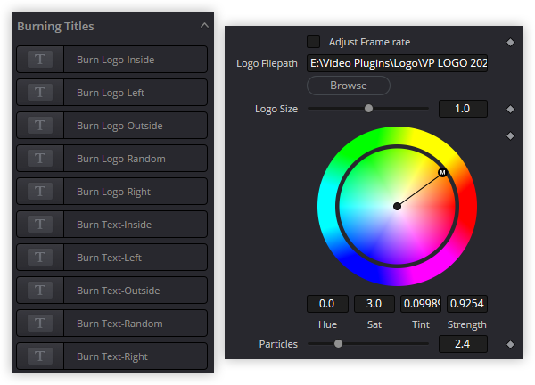This screenshot has height=385, width=535.
Task: Click the Sat label
Action: tap(374, 324)
